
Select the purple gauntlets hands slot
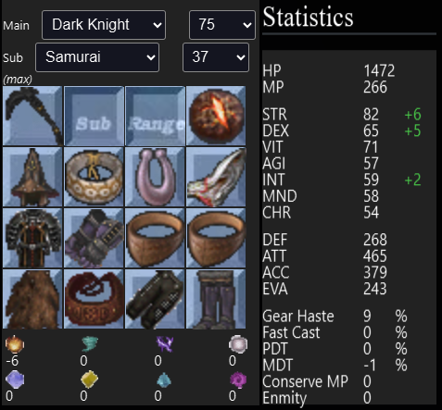click(94, 238)
